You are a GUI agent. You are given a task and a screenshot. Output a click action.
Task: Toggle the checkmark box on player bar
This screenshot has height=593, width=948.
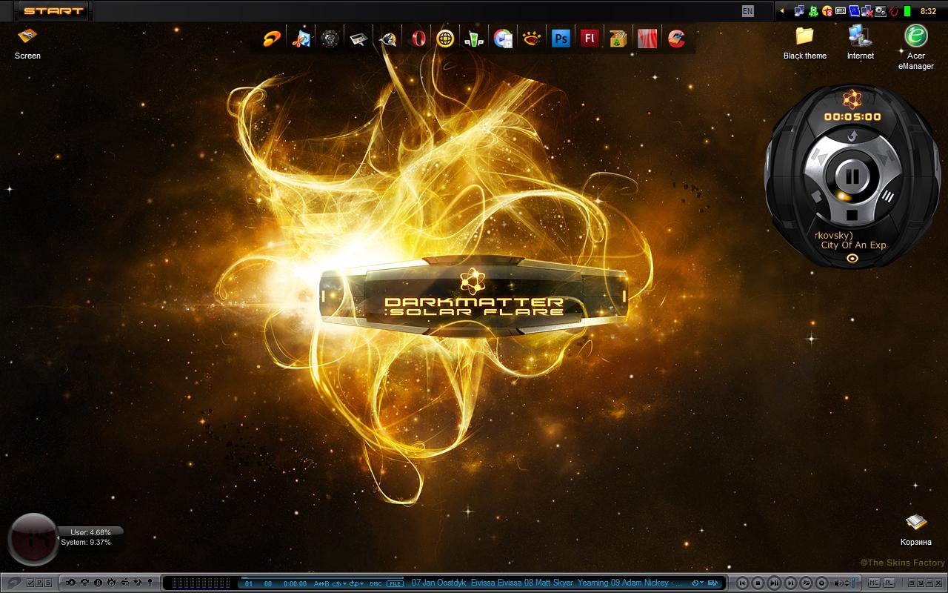point(30,583)
